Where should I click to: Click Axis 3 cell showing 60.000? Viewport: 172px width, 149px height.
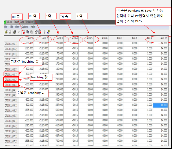tap(56, 48)
